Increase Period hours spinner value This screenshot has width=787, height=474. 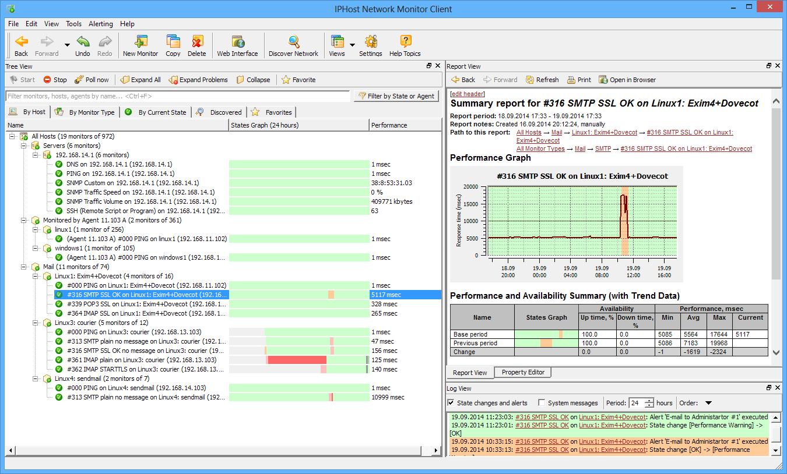tap(650, 400)
